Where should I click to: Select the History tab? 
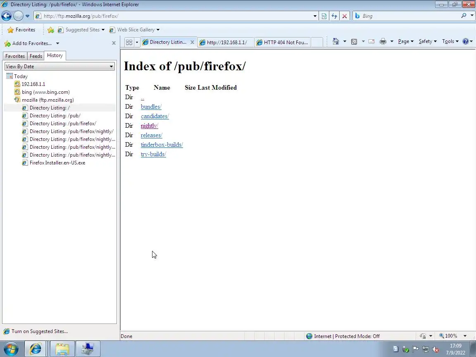tap(55, 55)
